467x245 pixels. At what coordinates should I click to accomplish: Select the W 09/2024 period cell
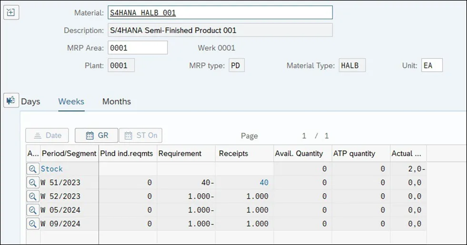69,224
